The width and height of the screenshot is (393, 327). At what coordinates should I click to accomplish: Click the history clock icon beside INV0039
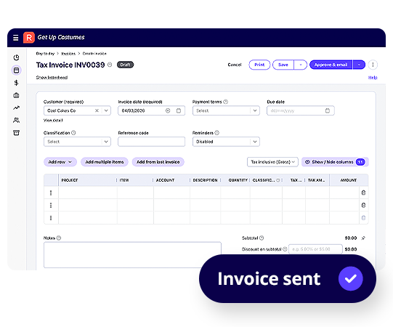[110, 65]
